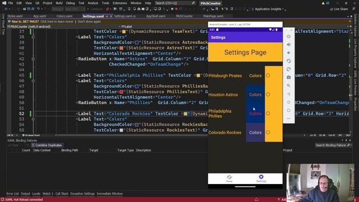Collapse the RadioButton element at line 42
Screen dimensions: 359x202
(33, 59)
